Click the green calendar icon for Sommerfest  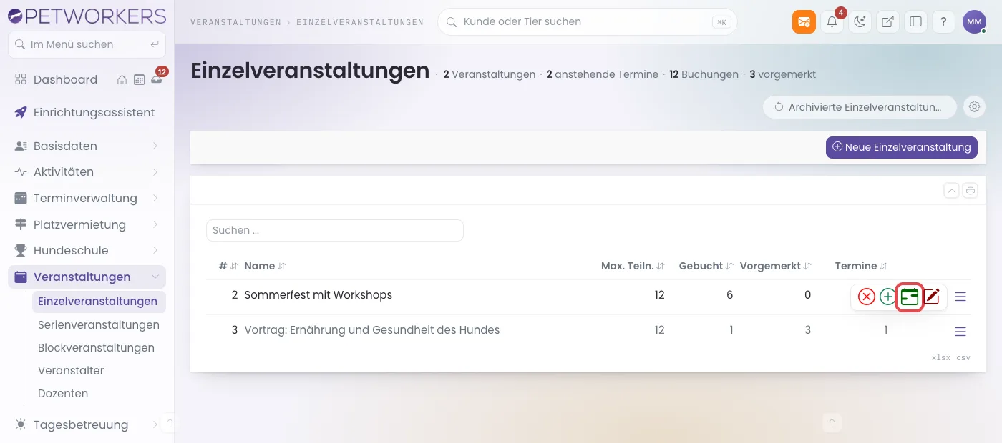coord(909,297)
